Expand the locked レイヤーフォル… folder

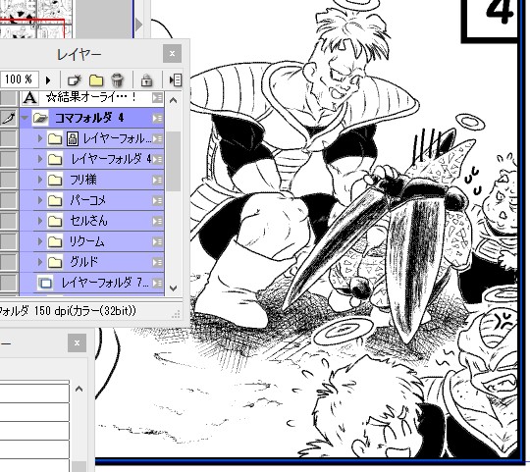pyautogui.click(x=40, y=139)
